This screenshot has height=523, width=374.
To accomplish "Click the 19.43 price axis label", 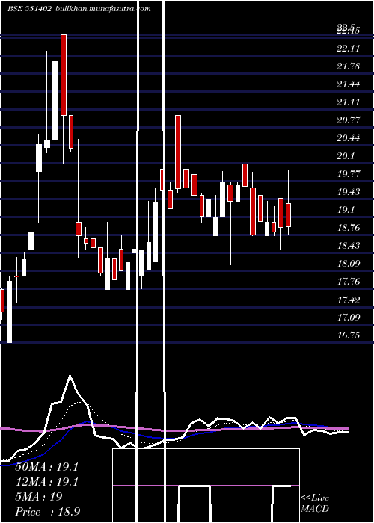I will click(x=349, y=192).
